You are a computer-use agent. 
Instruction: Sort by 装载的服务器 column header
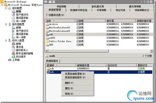(144, 21)
